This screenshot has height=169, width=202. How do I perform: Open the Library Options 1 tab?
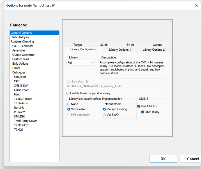[x=120, y=50]
